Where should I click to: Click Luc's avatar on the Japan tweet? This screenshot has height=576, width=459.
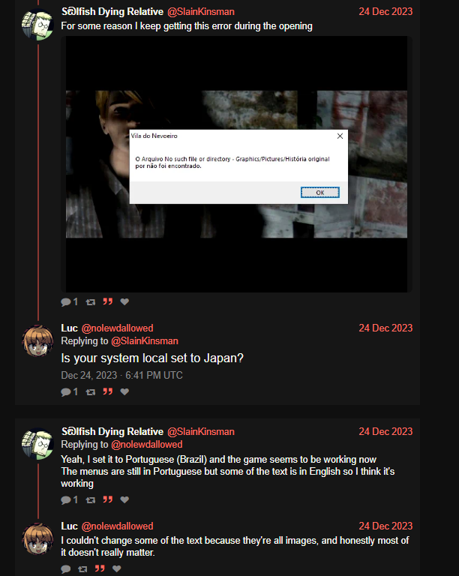[37, 341]
